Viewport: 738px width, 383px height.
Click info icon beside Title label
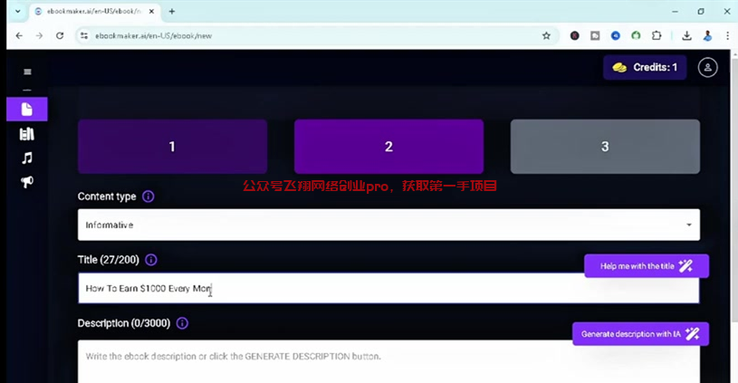click(x=151, y=260)
